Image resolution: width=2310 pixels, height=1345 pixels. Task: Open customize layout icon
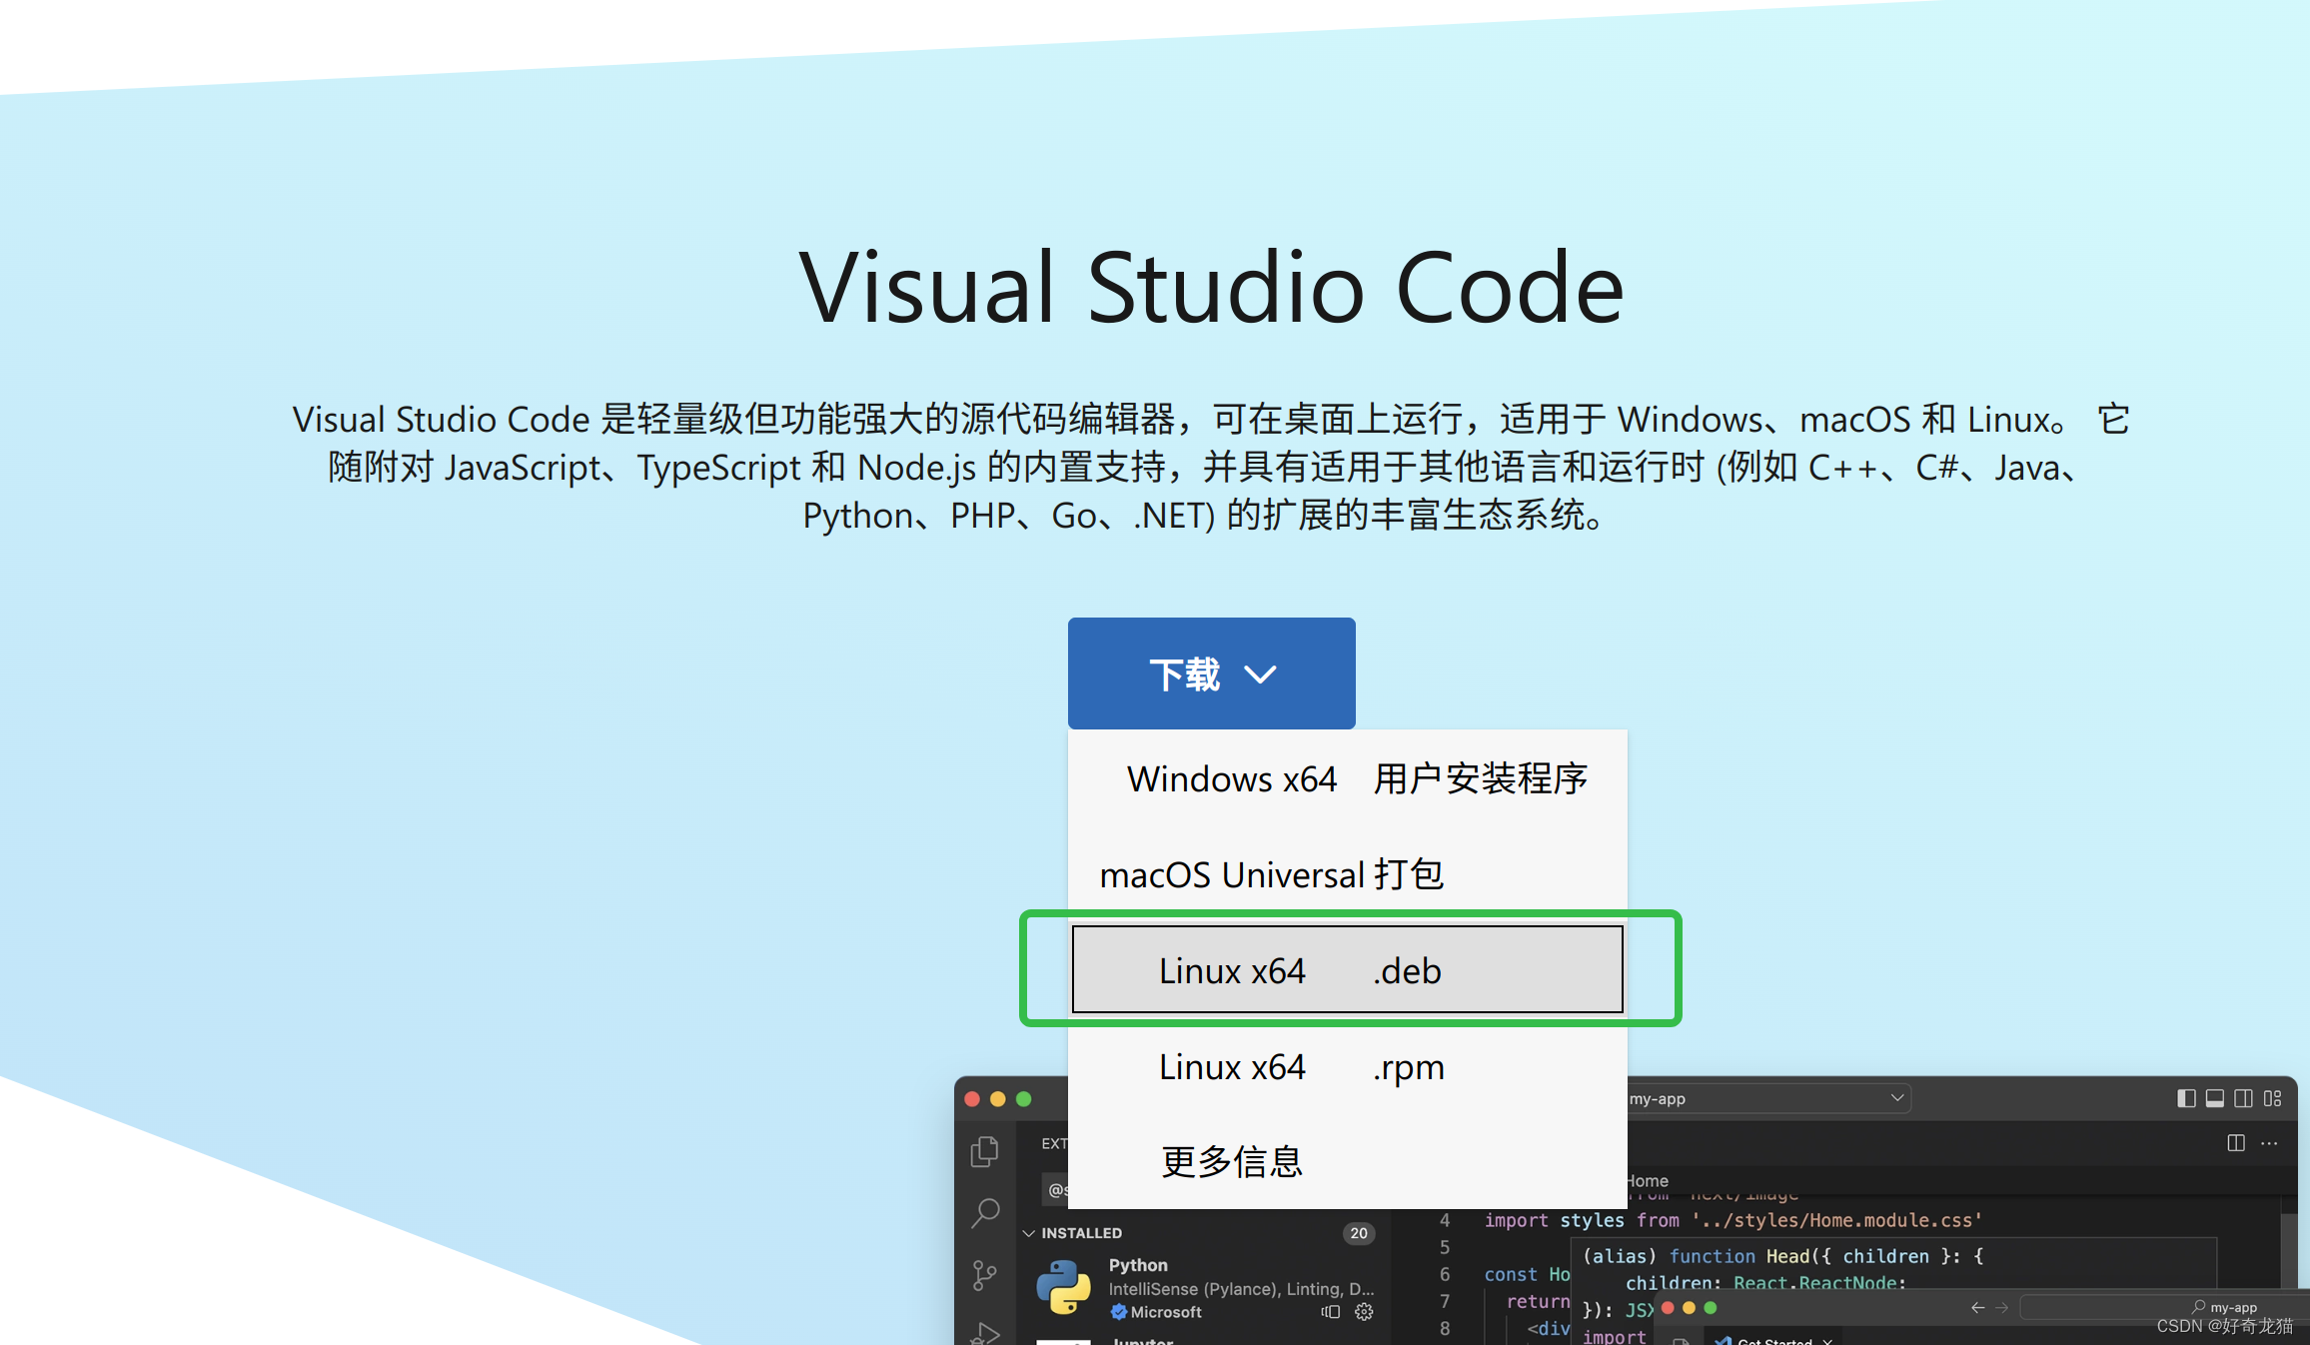pos(2273,1098)
